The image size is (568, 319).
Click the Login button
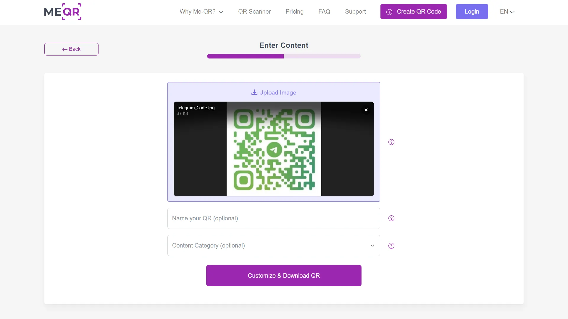(472, 12)
